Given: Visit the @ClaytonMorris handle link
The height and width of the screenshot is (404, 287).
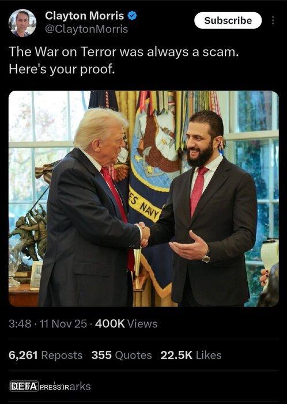Looking at the screenshot, I should (86, 29).
